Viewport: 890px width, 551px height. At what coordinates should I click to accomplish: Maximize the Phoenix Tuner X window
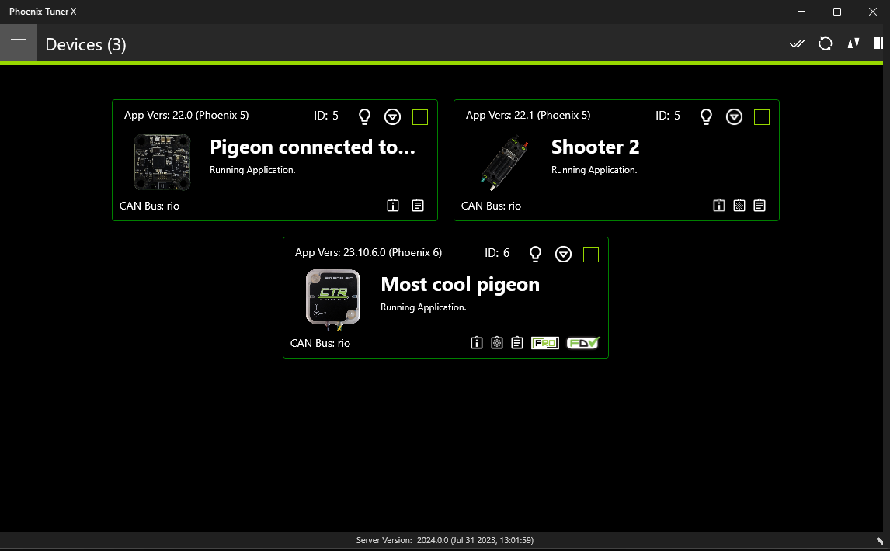836,12
